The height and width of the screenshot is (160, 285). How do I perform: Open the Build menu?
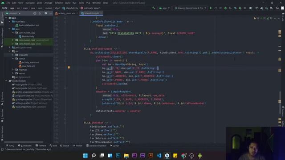coord(68,3)
